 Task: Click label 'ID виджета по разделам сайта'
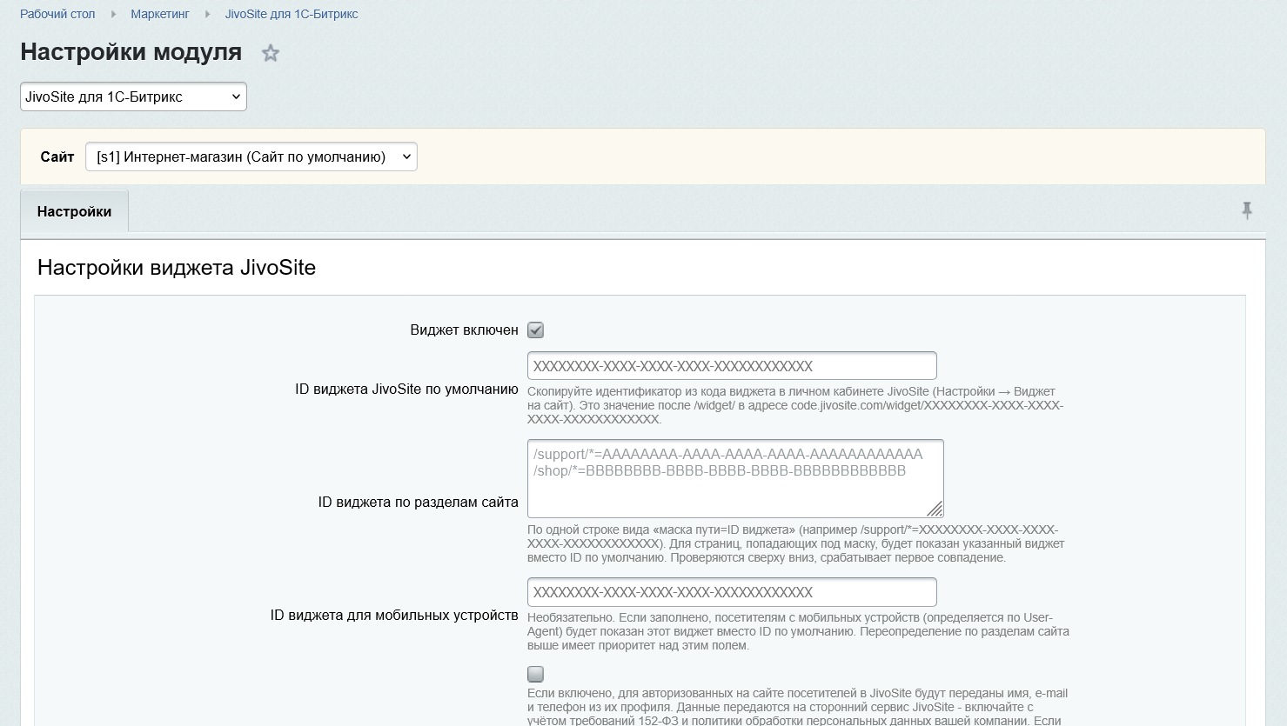point(419,503)
